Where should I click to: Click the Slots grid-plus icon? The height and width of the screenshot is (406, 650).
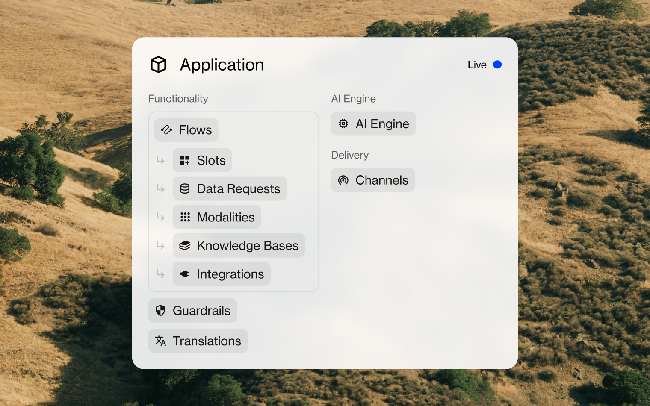185,160
